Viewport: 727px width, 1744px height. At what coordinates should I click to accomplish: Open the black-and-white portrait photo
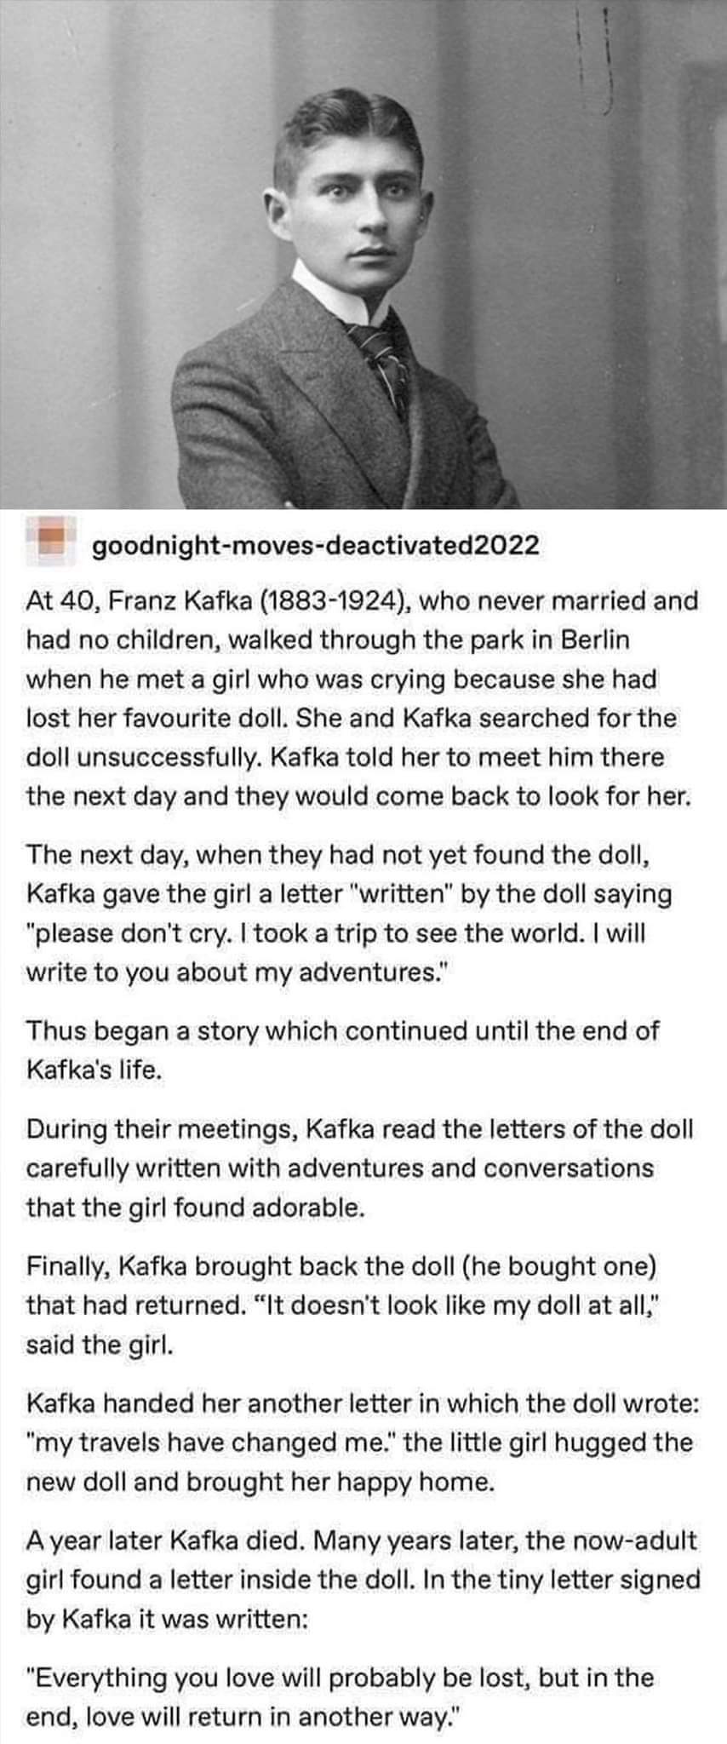click(x=363, y=254)
